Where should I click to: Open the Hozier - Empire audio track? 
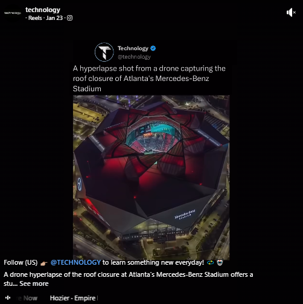pos(72,298)
